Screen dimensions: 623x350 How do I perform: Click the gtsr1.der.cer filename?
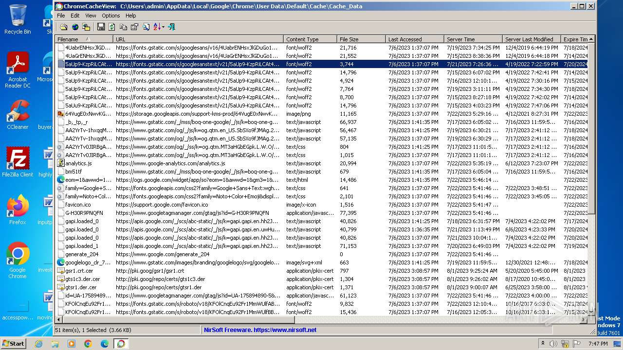(x=81, y=287)
